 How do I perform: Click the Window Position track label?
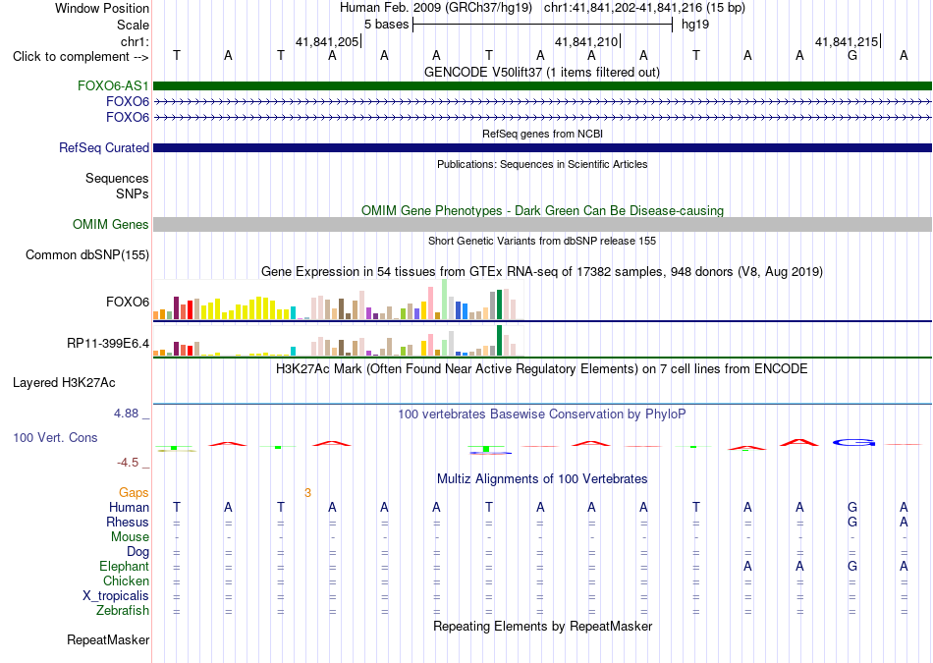click(102, 8)
